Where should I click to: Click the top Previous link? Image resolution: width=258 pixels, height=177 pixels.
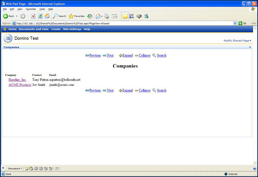(x=95, y=56)
